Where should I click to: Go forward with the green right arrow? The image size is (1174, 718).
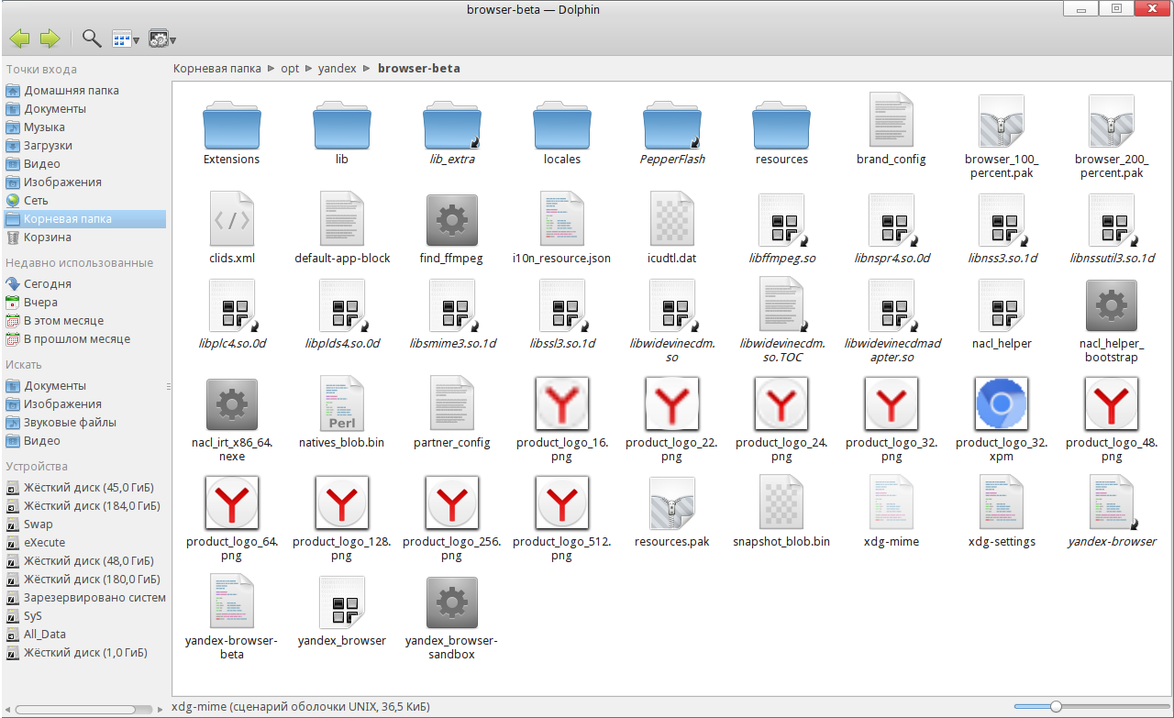point(50,39)
